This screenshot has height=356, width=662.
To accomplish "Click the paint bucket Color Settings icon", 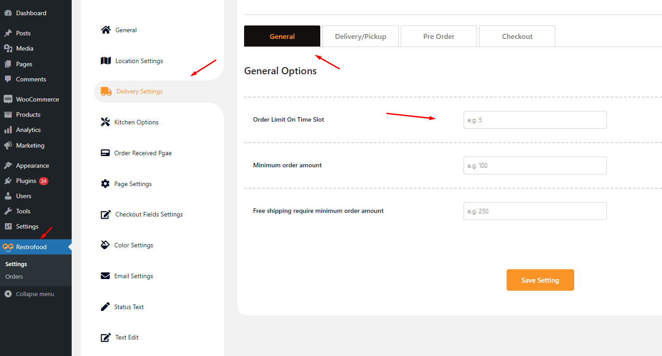I will (x=105, y=245).
